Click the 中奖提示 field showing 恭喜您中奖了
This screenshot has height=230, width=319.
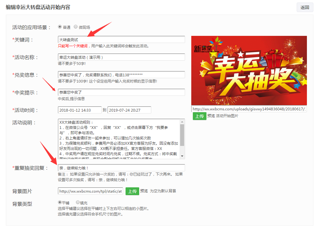pos(121,92)
